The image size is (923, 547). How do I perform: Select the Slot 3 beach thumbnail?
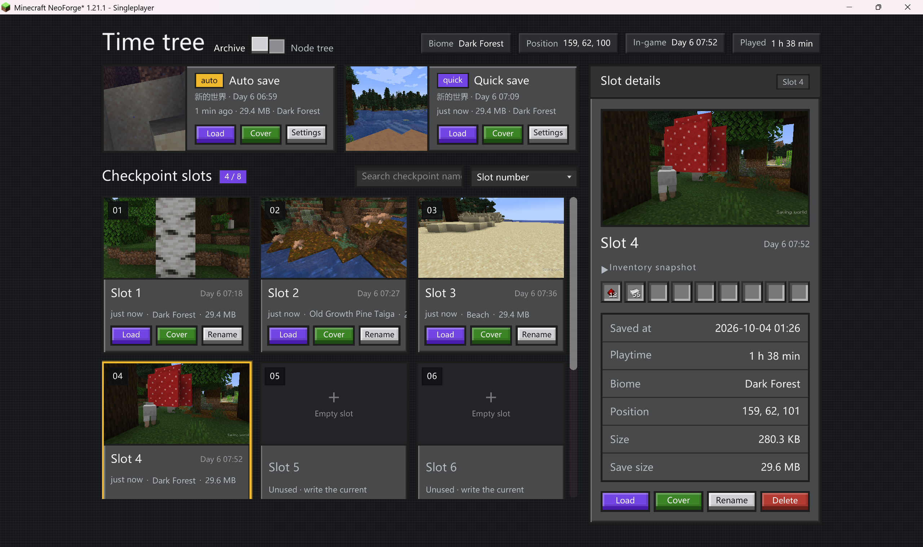[x=491, y=238]
